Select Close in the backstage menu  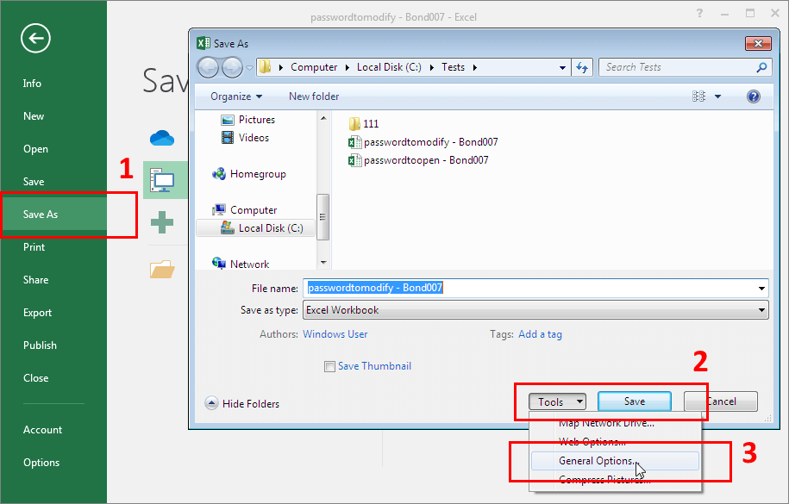pyautogui.click(x=35, y=377)
